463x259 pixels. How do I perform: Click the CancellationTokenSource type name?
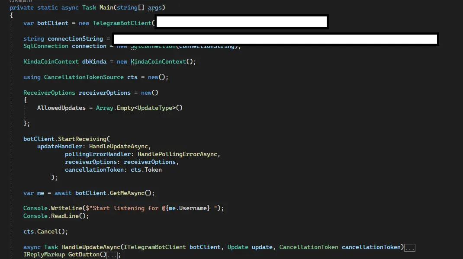84,77
